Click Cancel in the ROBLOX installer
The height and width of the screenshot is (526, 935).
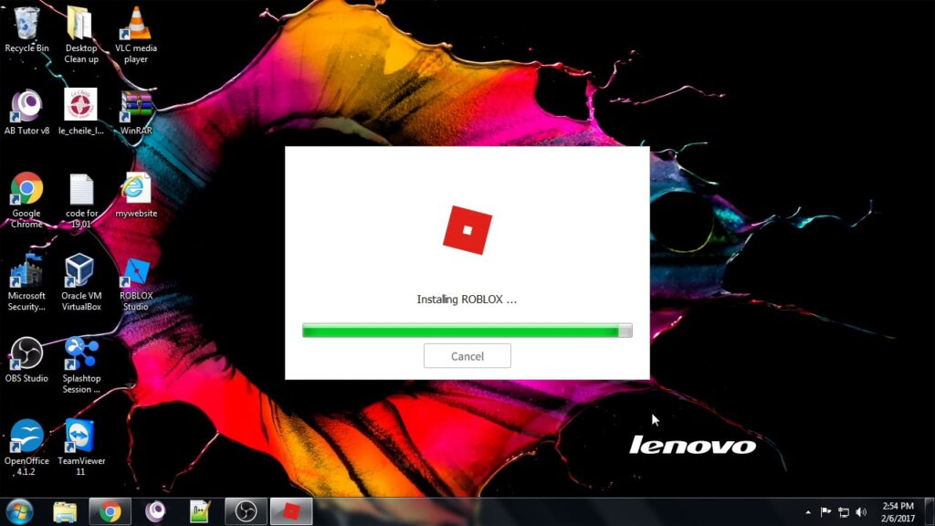coord(467,356)
